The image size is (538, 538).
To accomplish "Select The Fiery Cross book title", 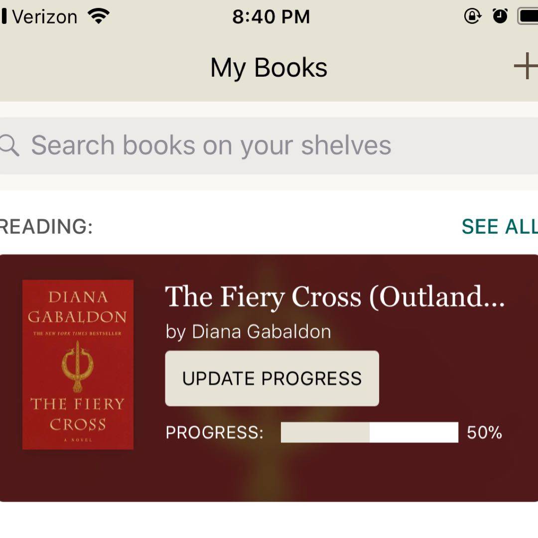I will click(x=335, y=297).
